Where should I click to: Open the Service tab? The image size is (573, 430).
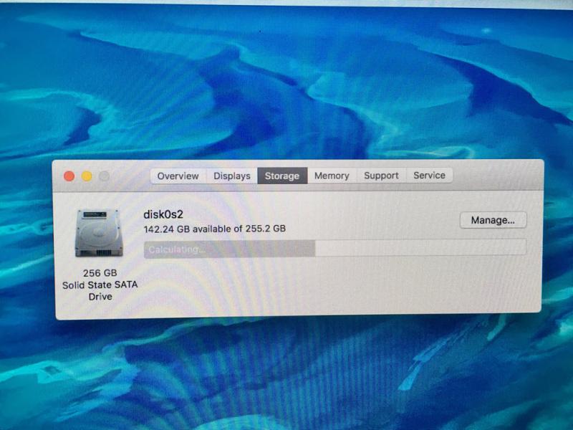click(x=429, y=175)
